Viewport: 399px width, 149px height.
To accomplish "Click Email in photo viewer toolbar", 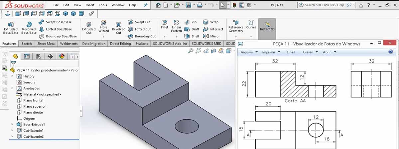I will tap(291, 52).
